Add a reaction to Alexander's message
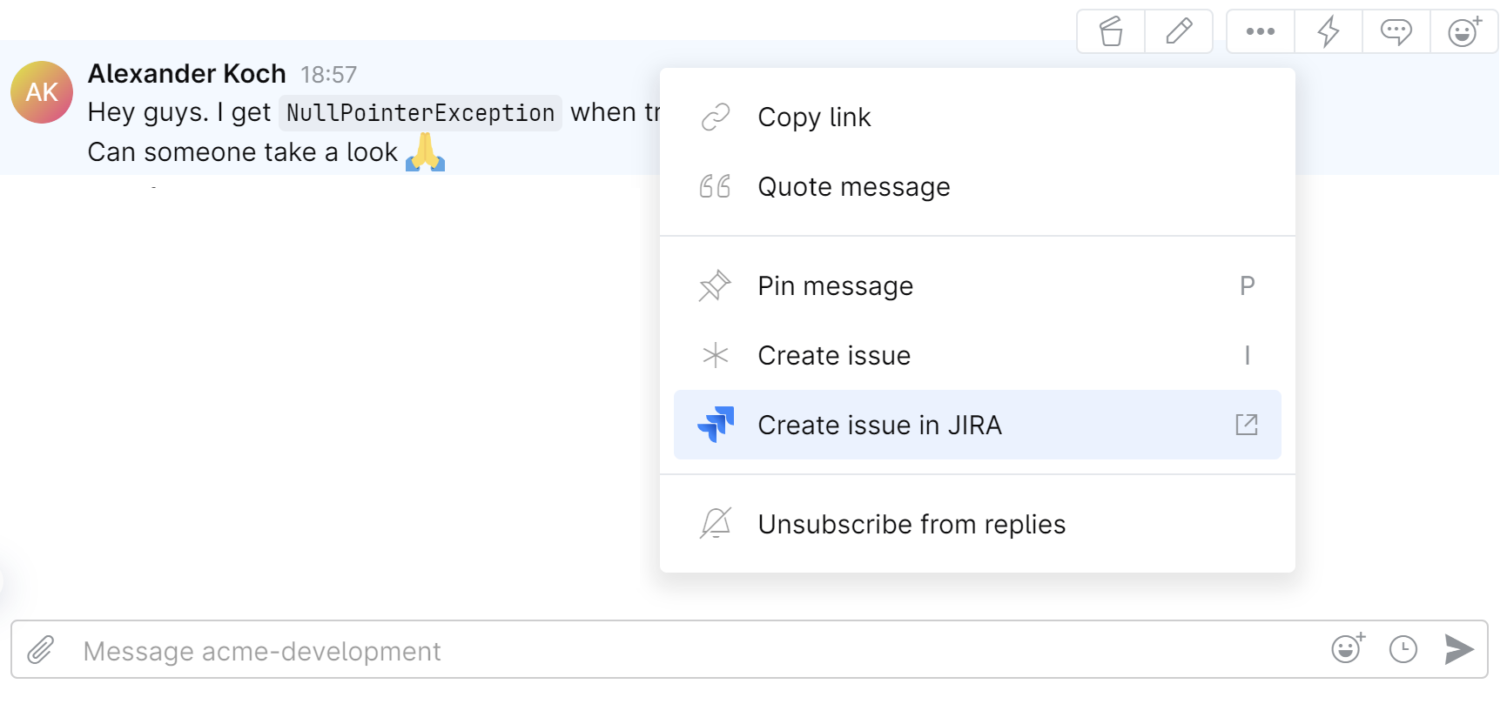The height and width of the screenshot is (704, 1507). click(1464, 32)
